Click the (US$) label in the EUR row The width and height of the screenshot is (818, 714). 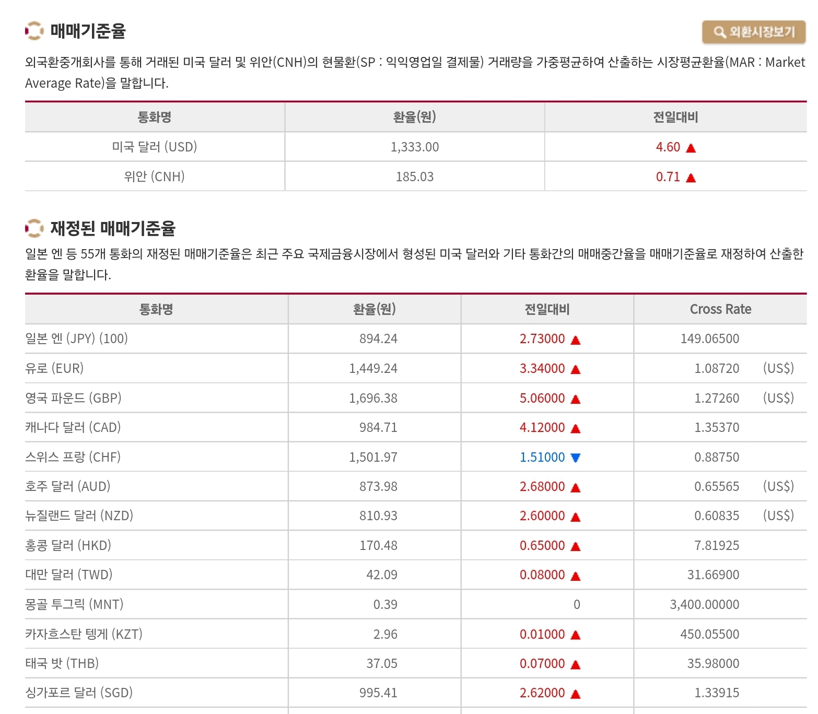778,368
